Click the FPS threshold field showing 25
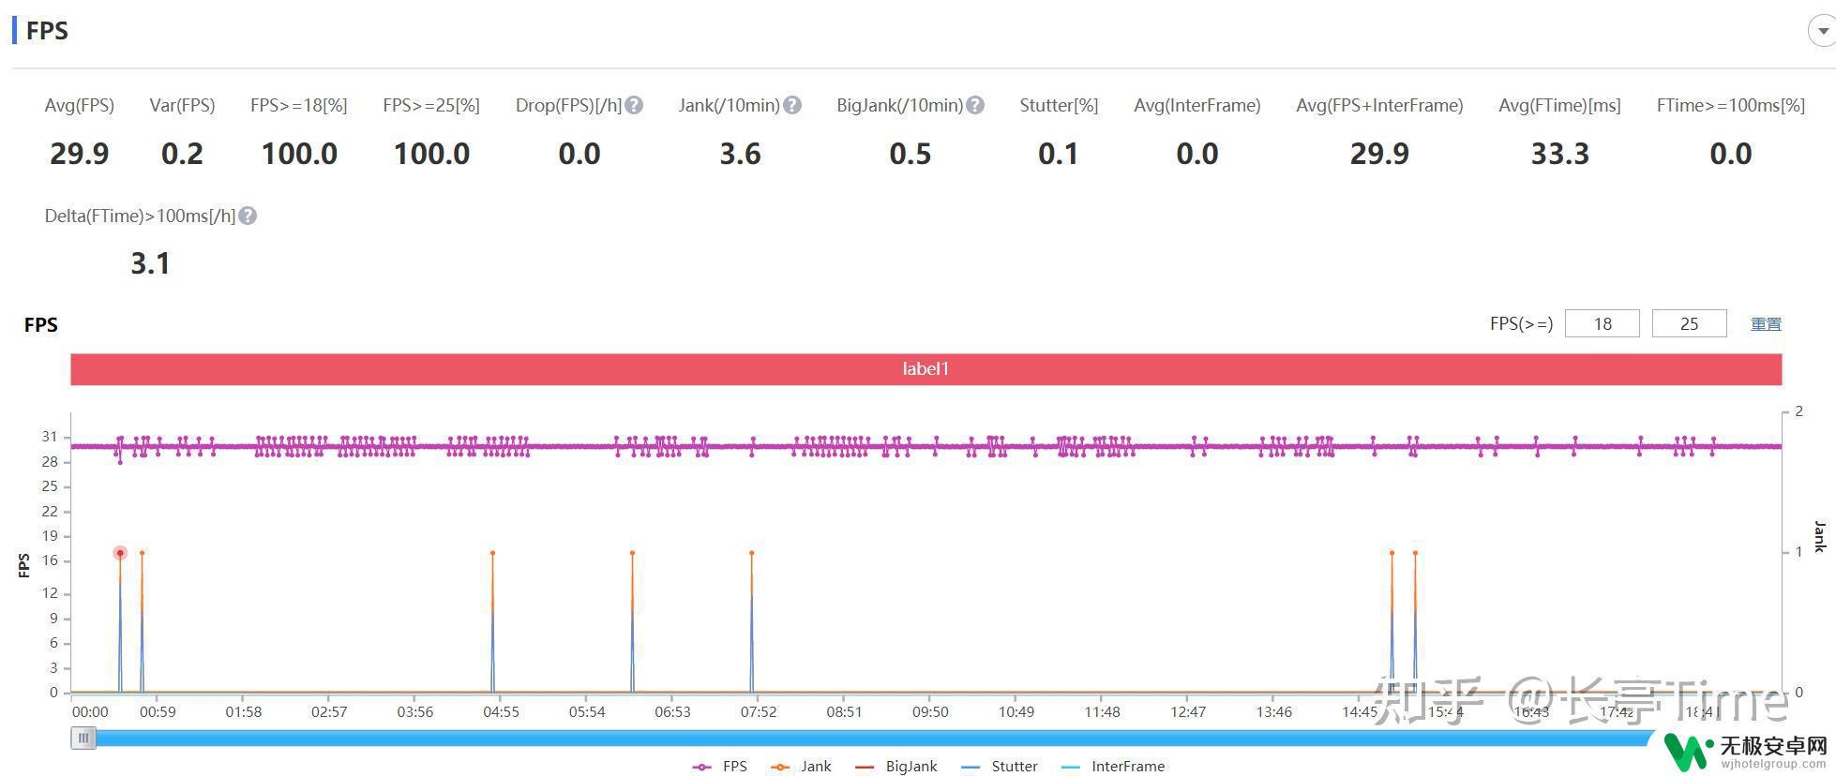The height and width of the screenshot is (776, 1836). point(1689,323)
